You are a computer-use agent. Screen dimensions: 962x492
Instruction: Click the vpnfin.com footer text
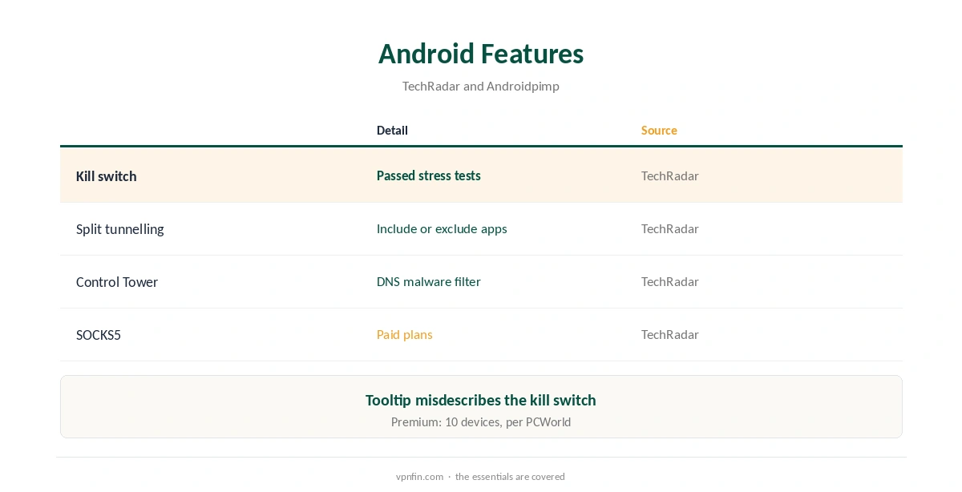click(x=419, y=477)
